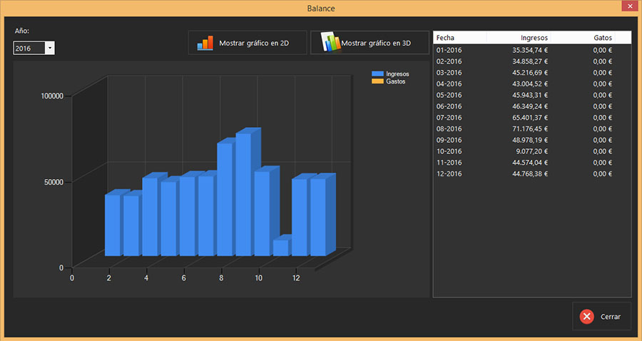Sort by the Fecha column header

(460, 38)
